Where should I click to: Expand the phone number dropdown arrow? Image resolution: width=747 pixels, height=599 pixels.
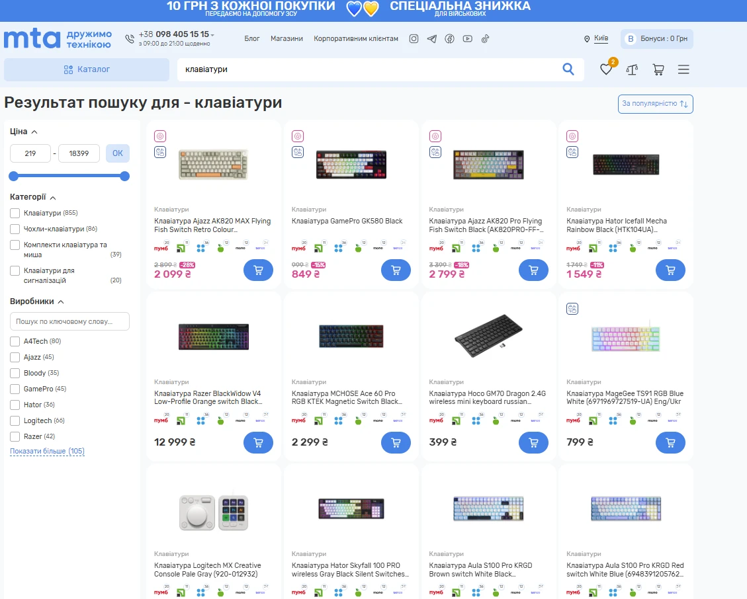pyautogui.click(x=212, y=35)
